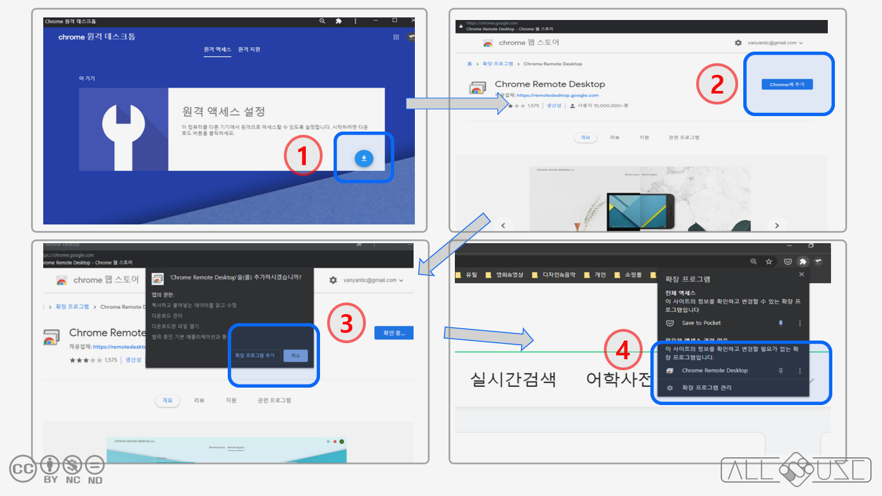The width and height of the screenshot is (882, 496).
Task: Click '실시간검색' text on the page
Action: point(513,379)
